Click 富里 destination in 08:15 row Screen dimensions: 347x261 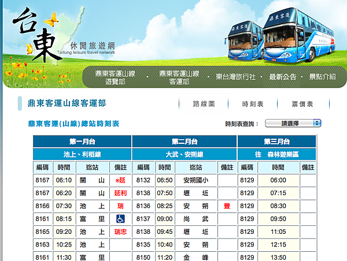click(92, 219)
